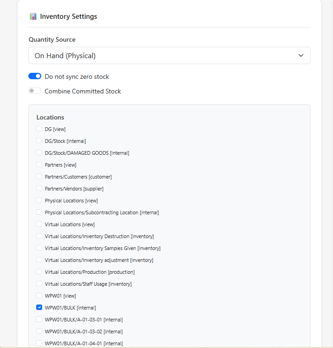Select Physical Locations [view] checkbox

pos(39,201)
